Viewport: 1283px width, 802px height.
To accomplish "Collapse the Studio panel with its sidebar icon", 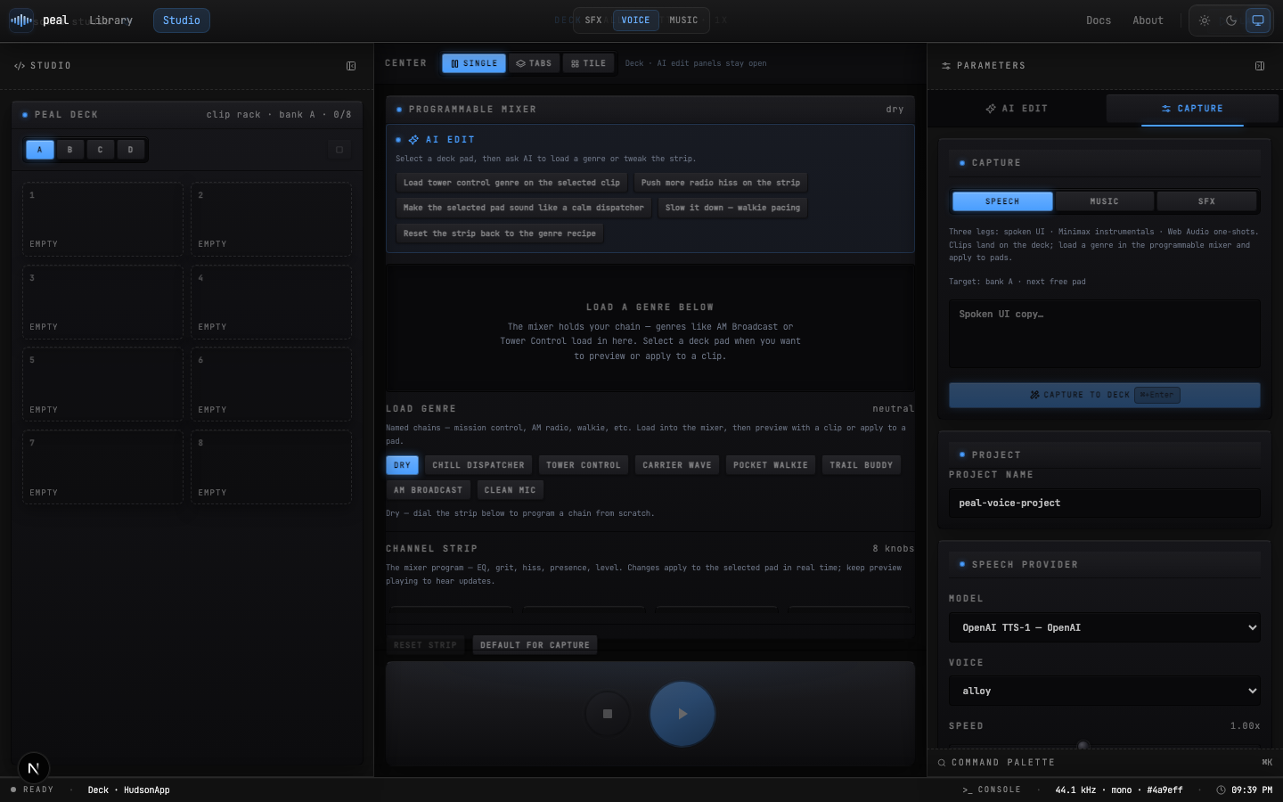I will pos(351,66).
